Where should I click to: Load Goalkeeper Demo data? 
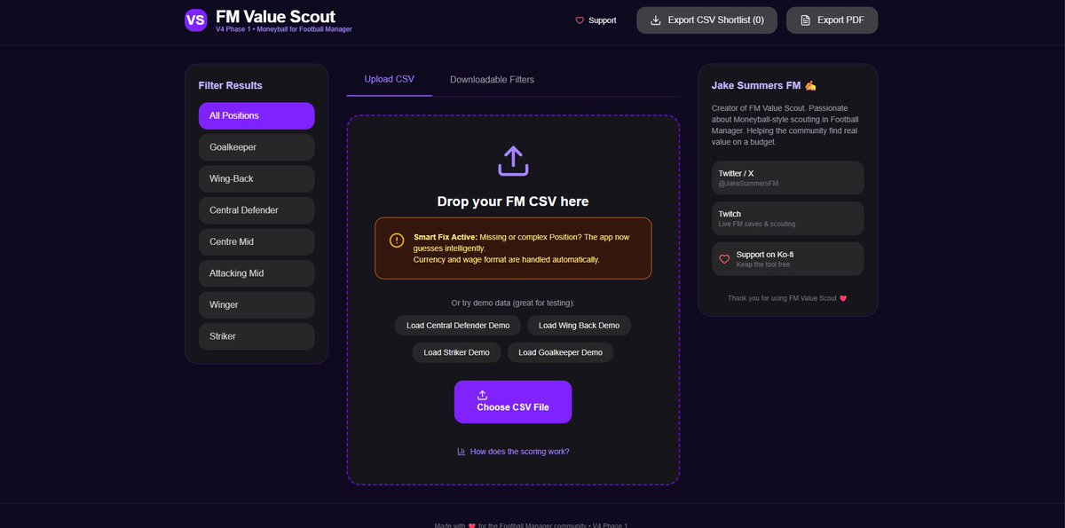tap(560, 352)
